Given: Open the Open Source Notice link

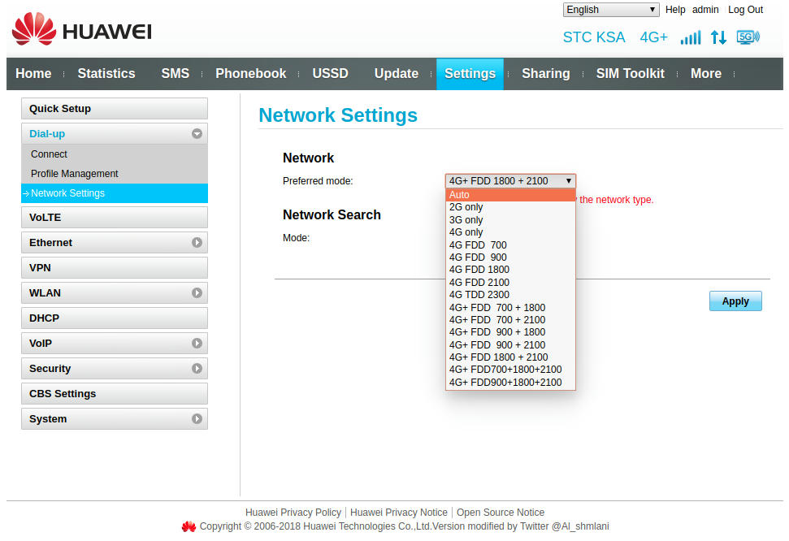Looking at the screenshot, I should (x=501, y=513).
